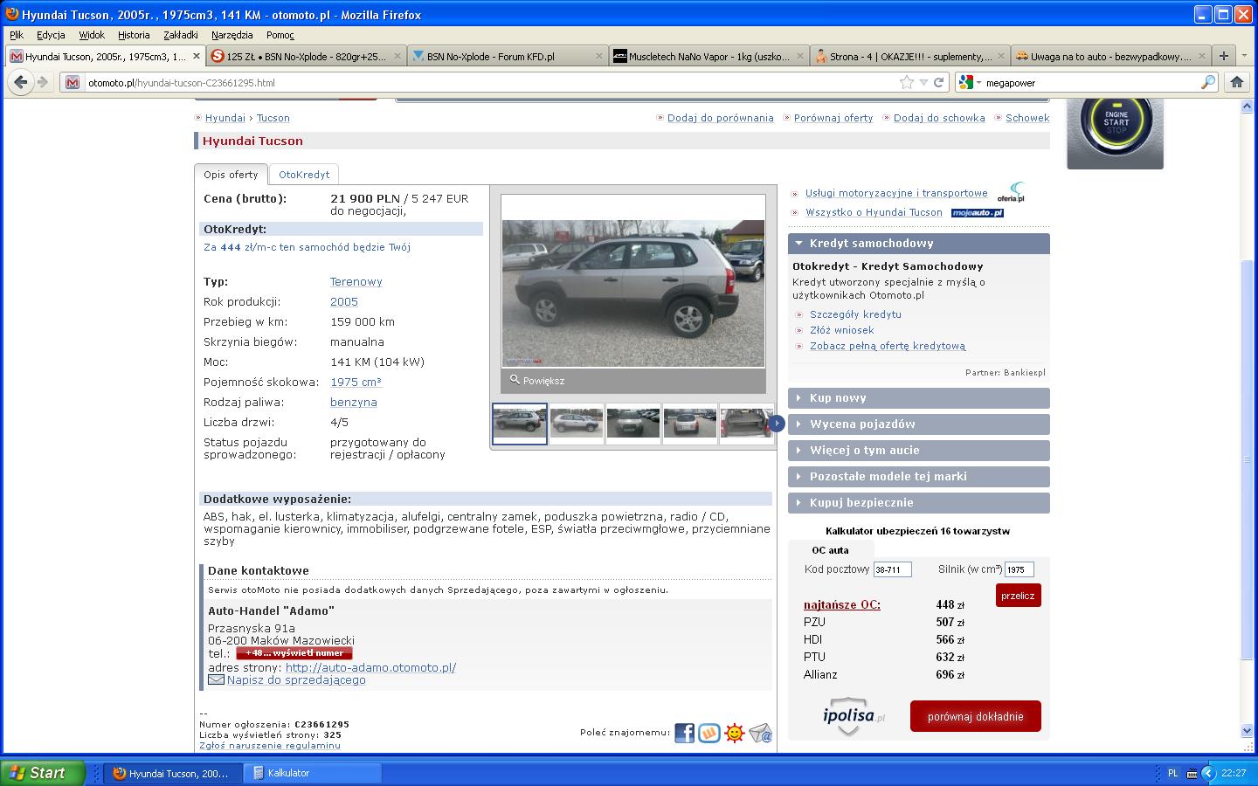Open the auto-adamo.otomoto.pl website link

(x=370, y=667)
